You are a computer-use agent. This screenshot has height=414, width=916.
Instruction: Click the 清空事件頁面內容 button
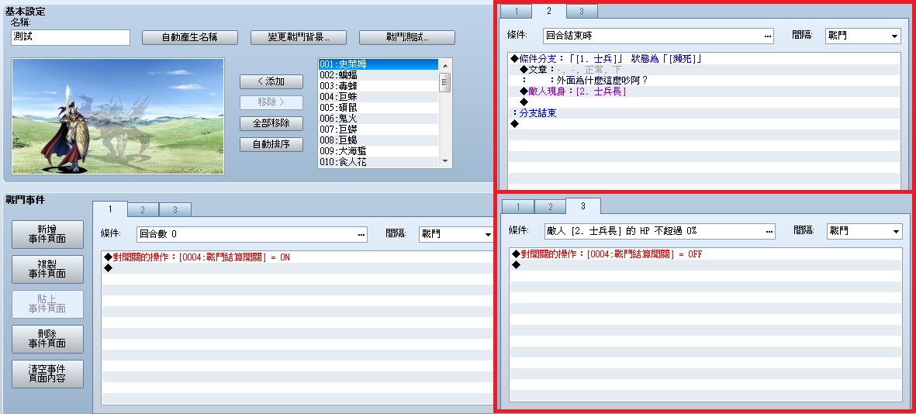47,374
